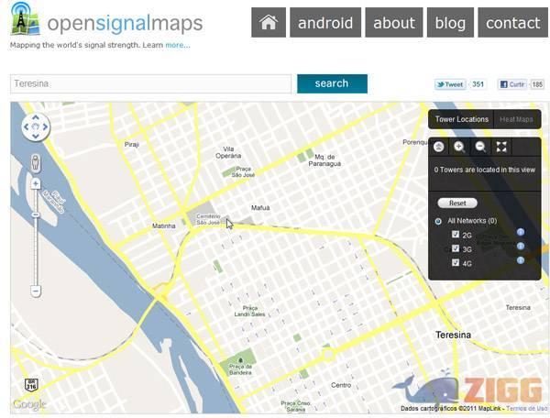Click the Street View pegman icon
550x418 pixels.
pos(36,163)
